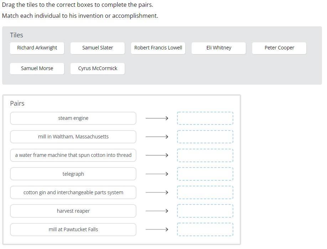Select the mill in Waltham, Massachusetts box
Screen dimensions: 327x249
[x=73, y=137]
